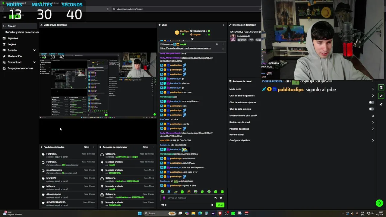386x217 pixels.
Task: Open the hamburger menu beside the Kick logo
Action: (5, 17)
